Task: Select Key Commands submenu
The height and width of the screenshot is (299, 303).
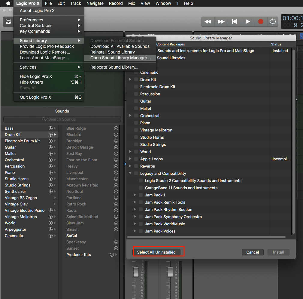Action: point(49,31)
